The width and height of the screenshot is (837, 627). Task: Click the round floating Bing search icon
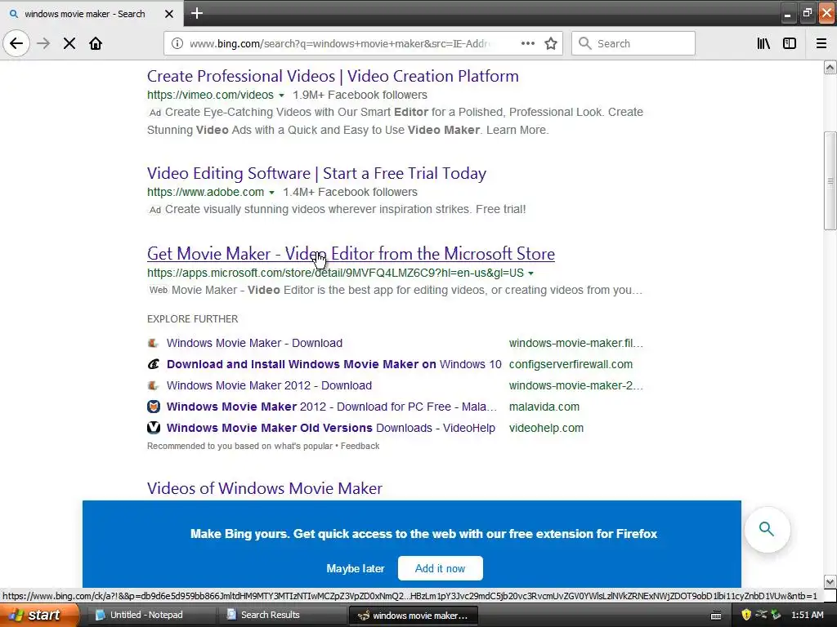[767, 529]
